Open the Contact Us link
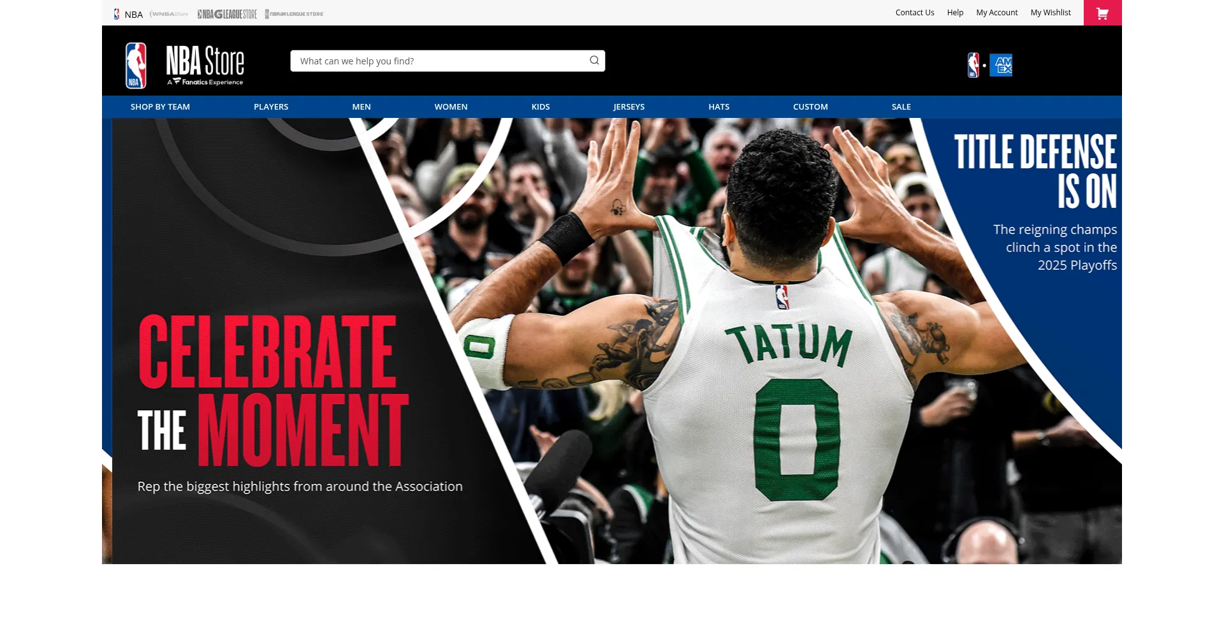1224x633 pixels. (x=914, y=13)
